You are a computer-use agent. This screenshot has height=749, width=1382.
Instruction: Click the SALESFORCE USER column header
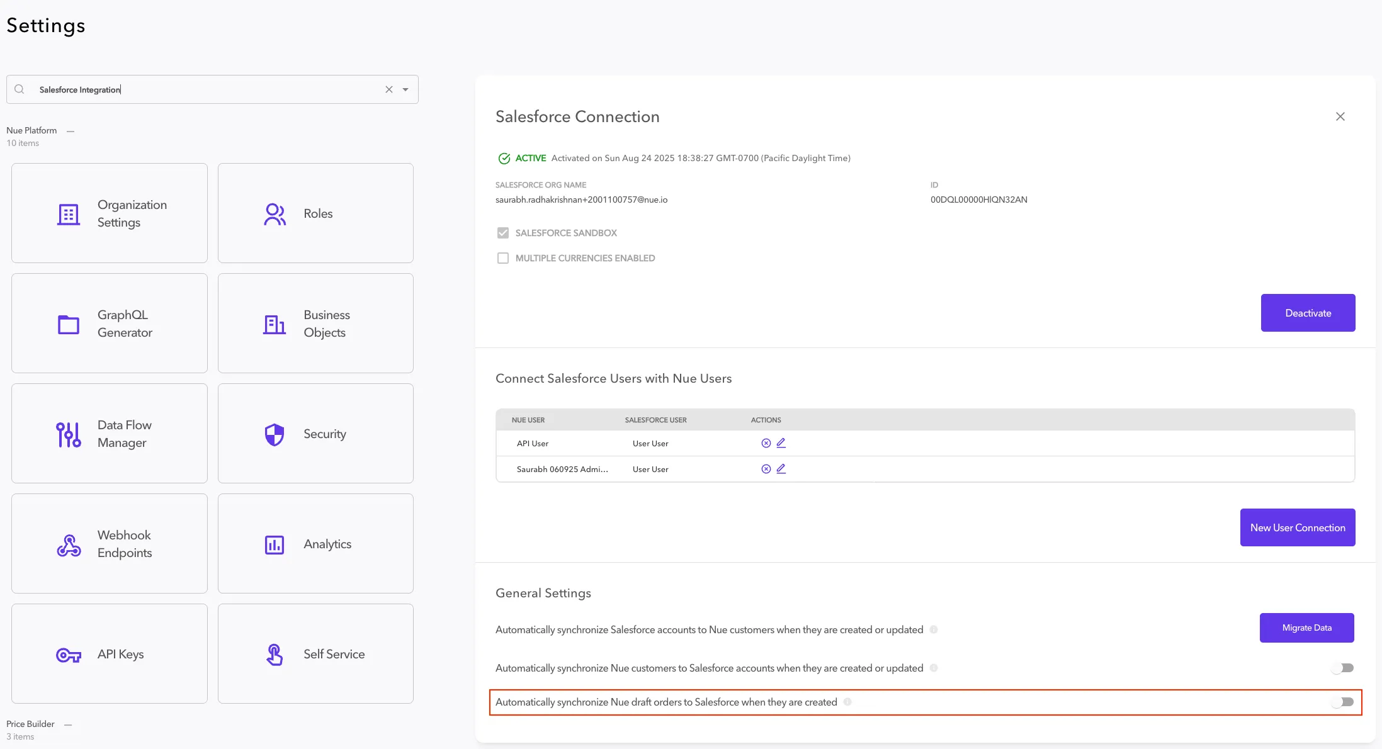tap(656, 420)
